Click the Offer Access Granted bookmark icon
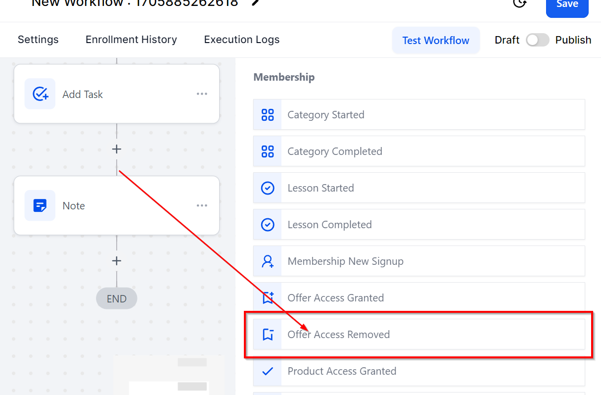This screenshot has width=601, height=395. pyautogui.click(x=268, y=298)
